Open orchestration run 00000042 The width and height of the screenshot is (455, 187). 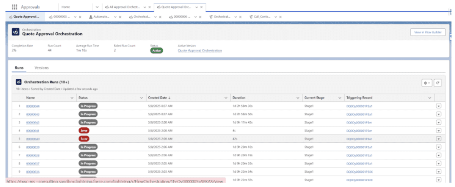coord(33,122)
